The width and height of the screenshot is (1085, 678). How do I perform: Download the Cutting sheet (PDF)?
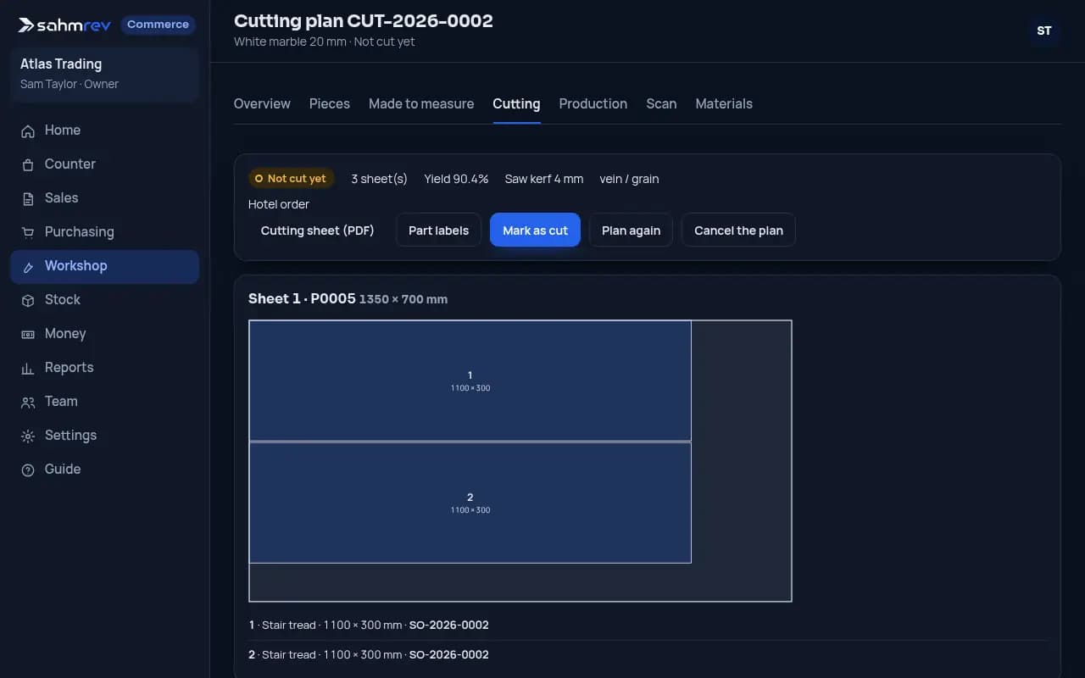[317, 230]
